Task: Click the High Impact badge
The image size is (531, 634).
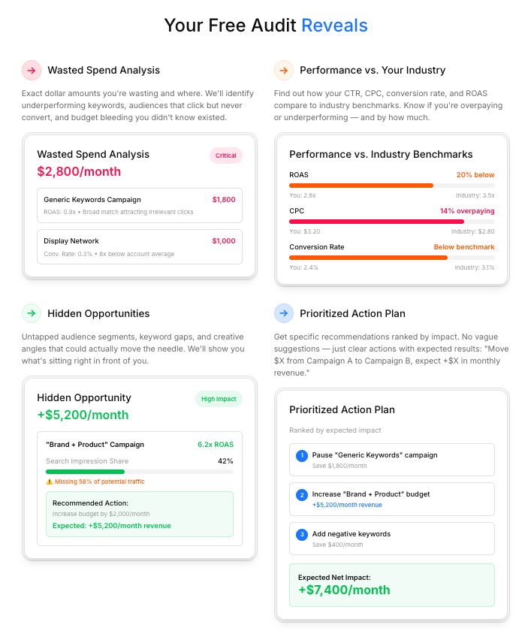Action: pyautogui.click(x=219, y=399)
